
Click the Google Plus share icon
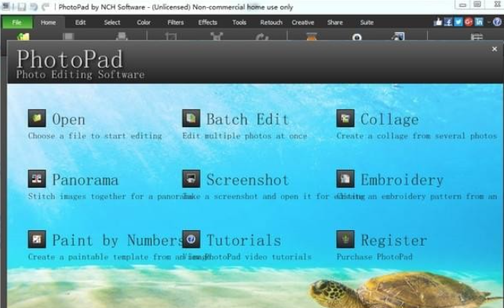(x=469, y=22)
